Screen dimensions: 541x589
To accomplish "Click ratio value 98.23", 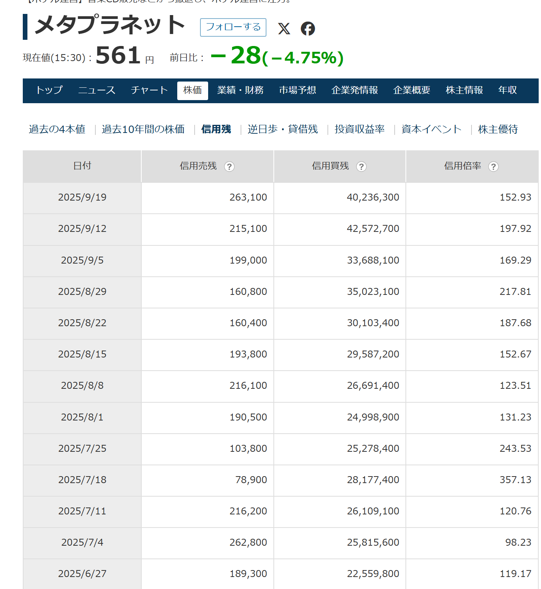I will point(518,543).
